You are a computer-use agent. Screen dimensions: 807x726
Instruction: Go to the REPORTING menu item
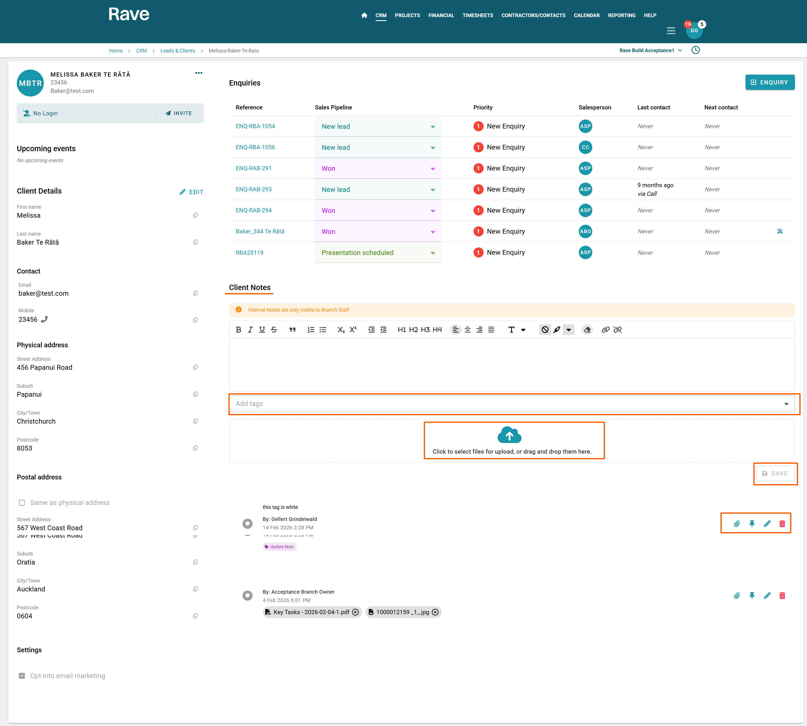pos(621,15)
